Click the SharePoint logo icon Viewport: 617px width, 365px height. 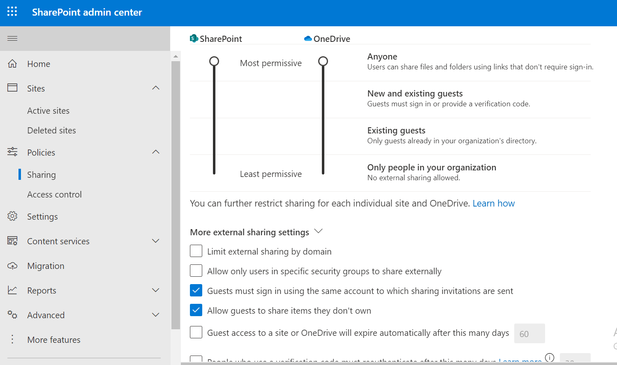point(194,39)
